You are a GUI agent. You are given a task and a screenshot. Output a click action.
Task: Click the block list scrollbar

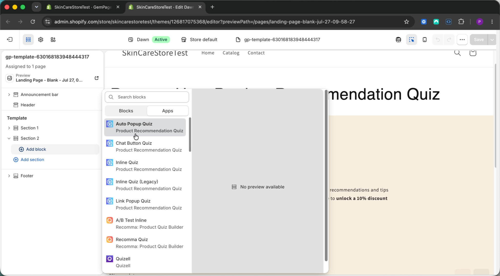point(190,135)
